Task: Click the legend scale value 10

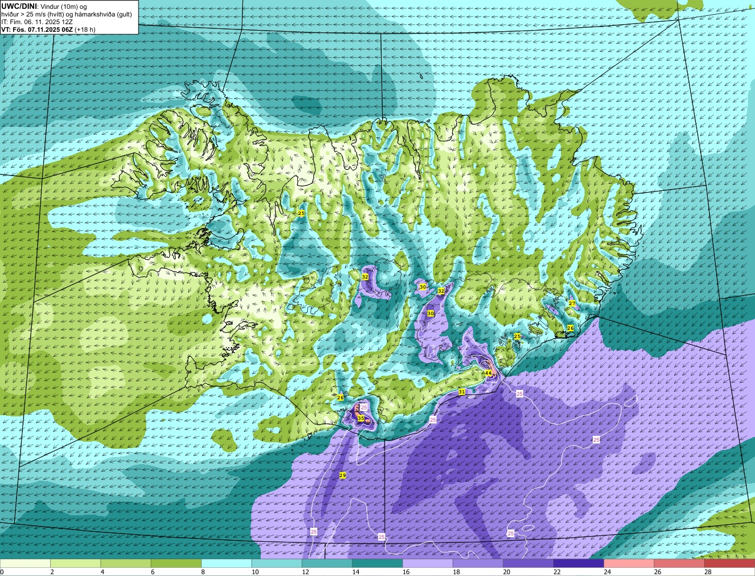Action: pos(254,572)
